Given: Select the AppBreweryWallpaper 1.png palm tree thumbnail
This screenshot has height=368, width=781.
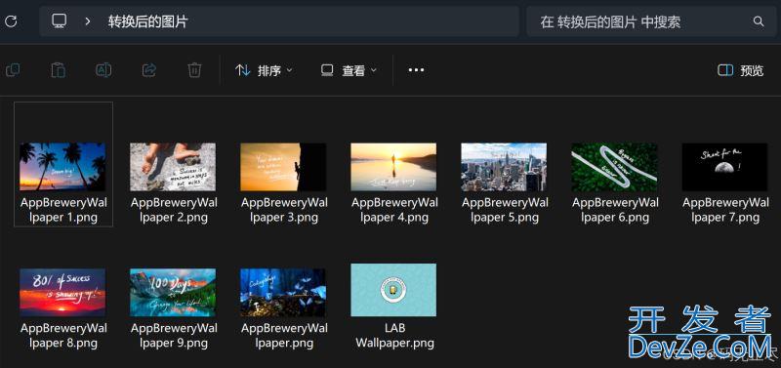Looking at the screenshot, I should pos(62,167).
